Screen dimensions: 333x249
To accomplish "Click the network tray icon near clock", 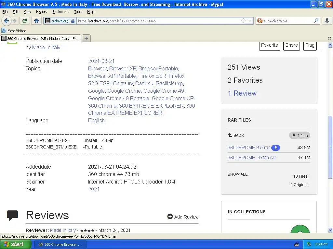I will (x=309, y=244).
